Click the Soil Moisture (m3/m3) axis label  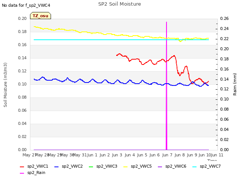(x=5, y=85)
